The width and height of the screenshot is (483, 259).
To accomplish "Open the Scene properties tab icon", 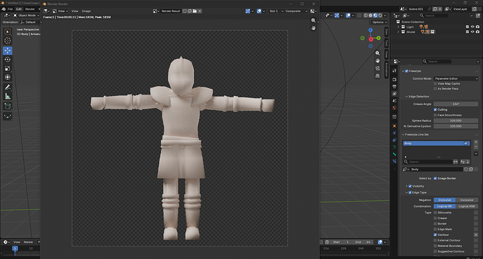I will pos(395,101).
